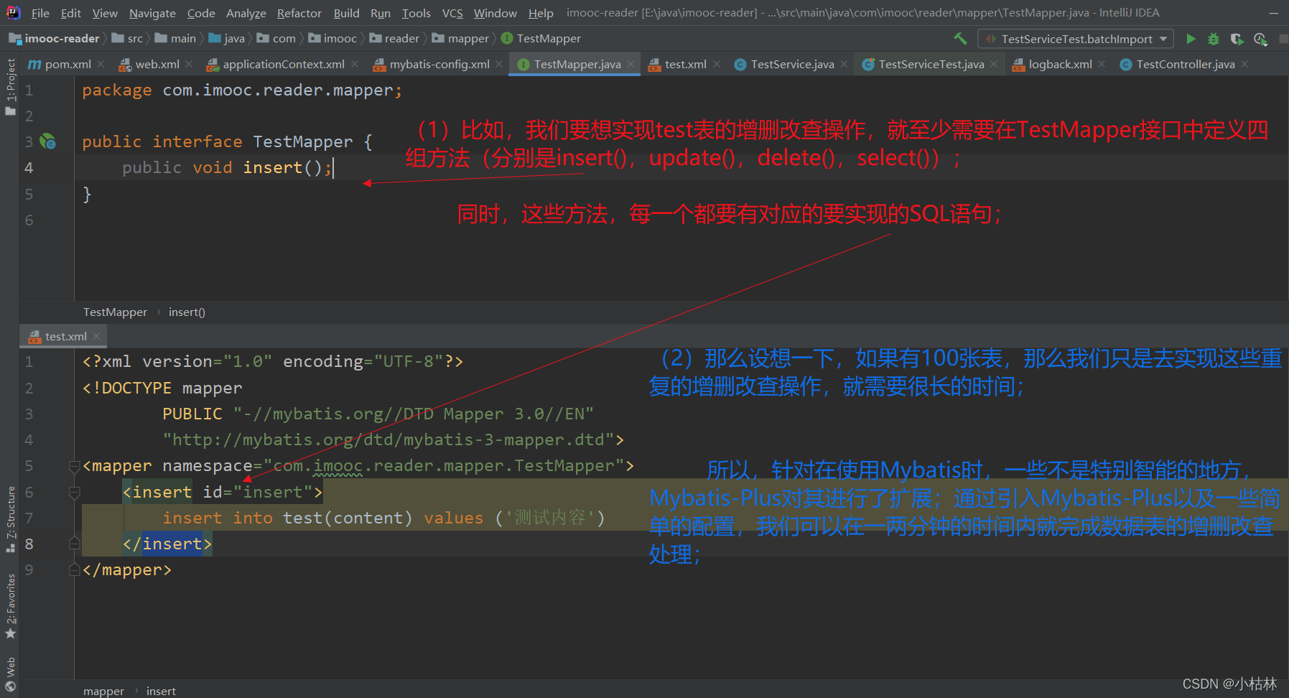Click the reader package breadcrumb
Image resolution: width=1289 pixels, height=698 pixels.
(x=394, y=39)
